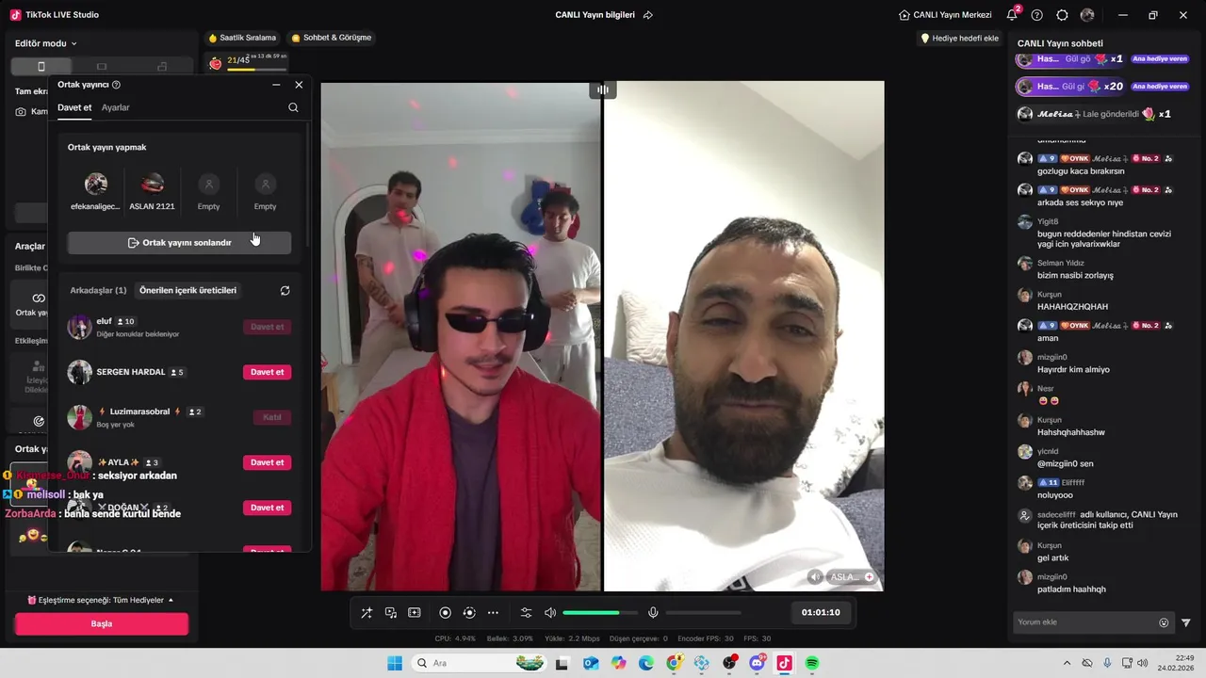Open the notifications bell icon
The height and width of the screenshot is (678, 1206).
pos(1012,15)
